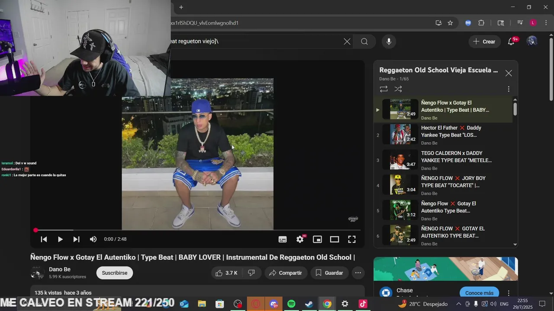Click the playlist panel scrollbar down arrow
Viewport: 554px width, 311px height.
pos(515,244)
